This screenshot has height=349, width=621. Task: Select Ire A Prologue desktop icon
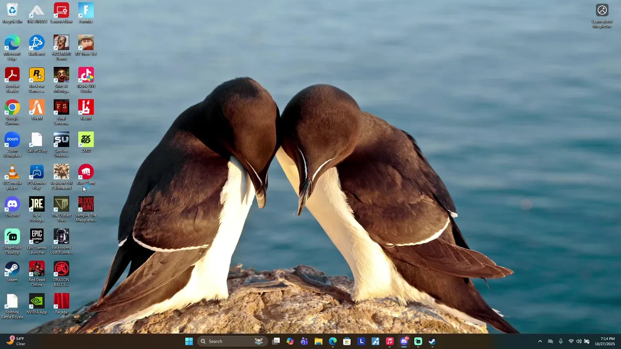(37, 209)
